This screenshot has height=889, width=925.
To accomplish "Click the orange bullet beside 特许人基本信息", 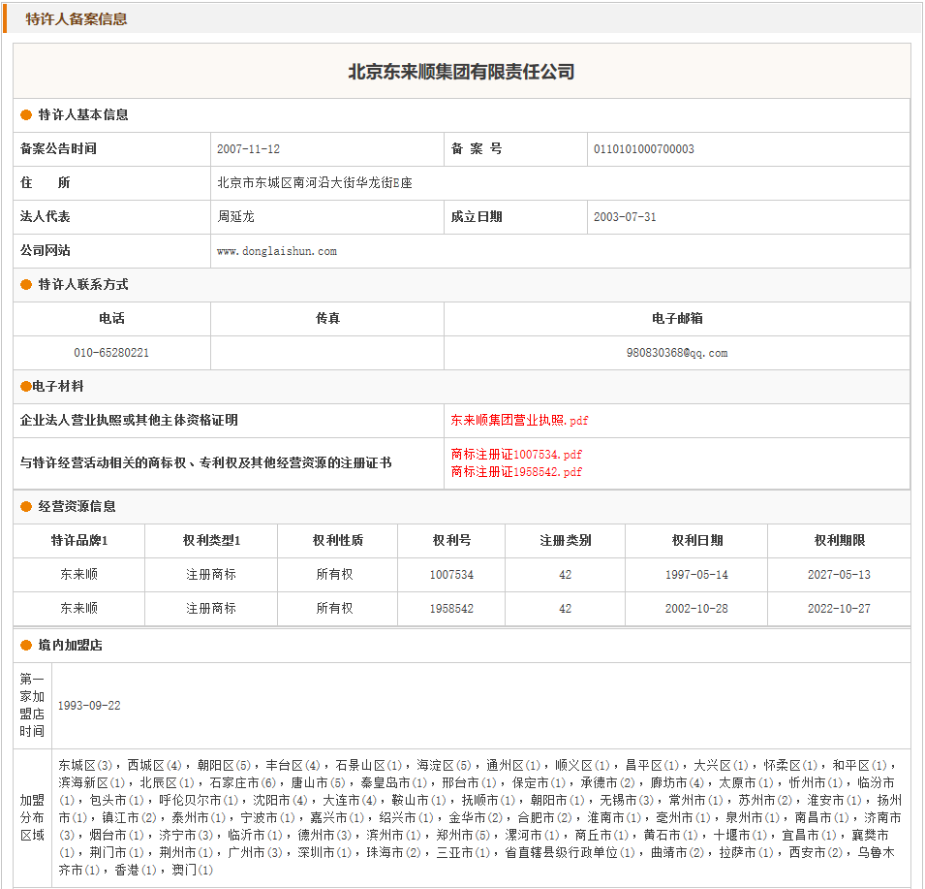I will coord(26,115).
